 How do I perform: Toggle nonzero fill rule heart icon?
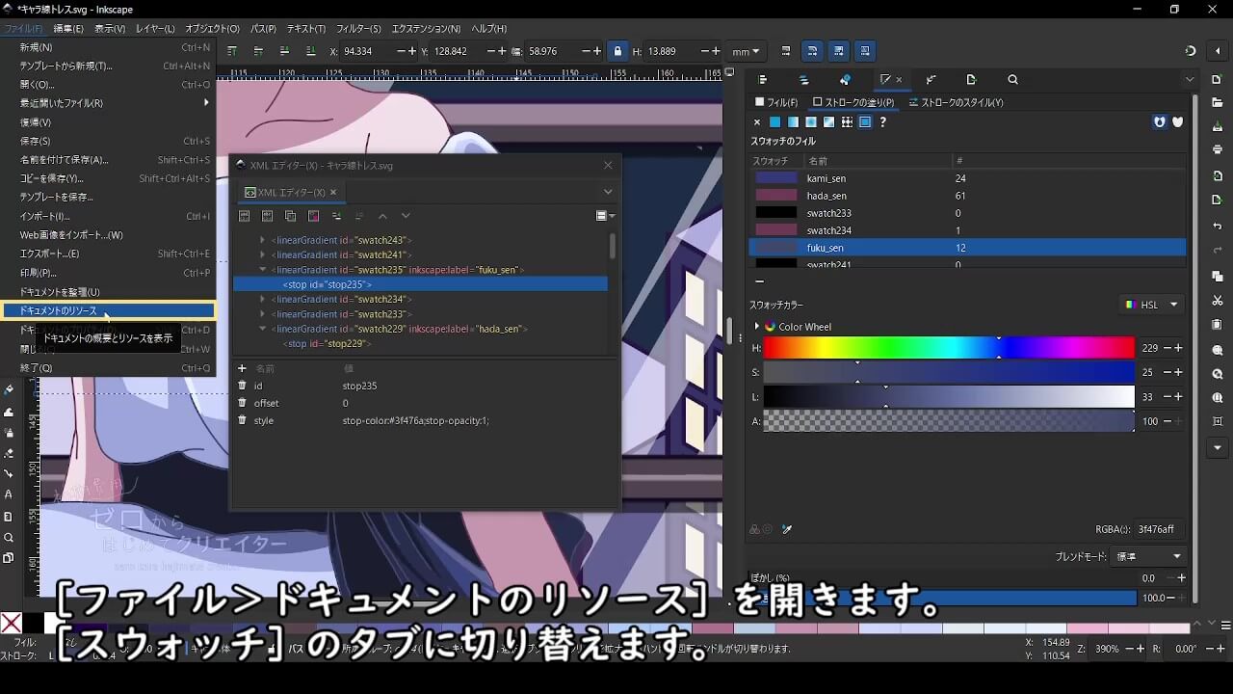pos(1177,122)
